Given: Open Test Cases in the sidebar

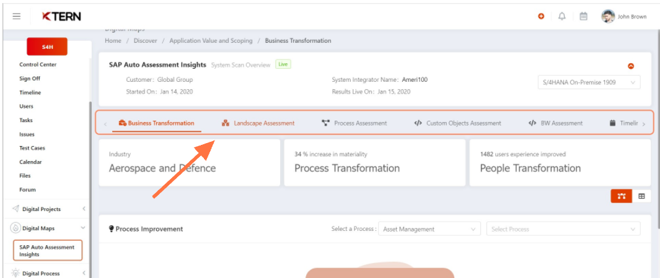Looking at the screenshot, I should [x=32, y=148].
